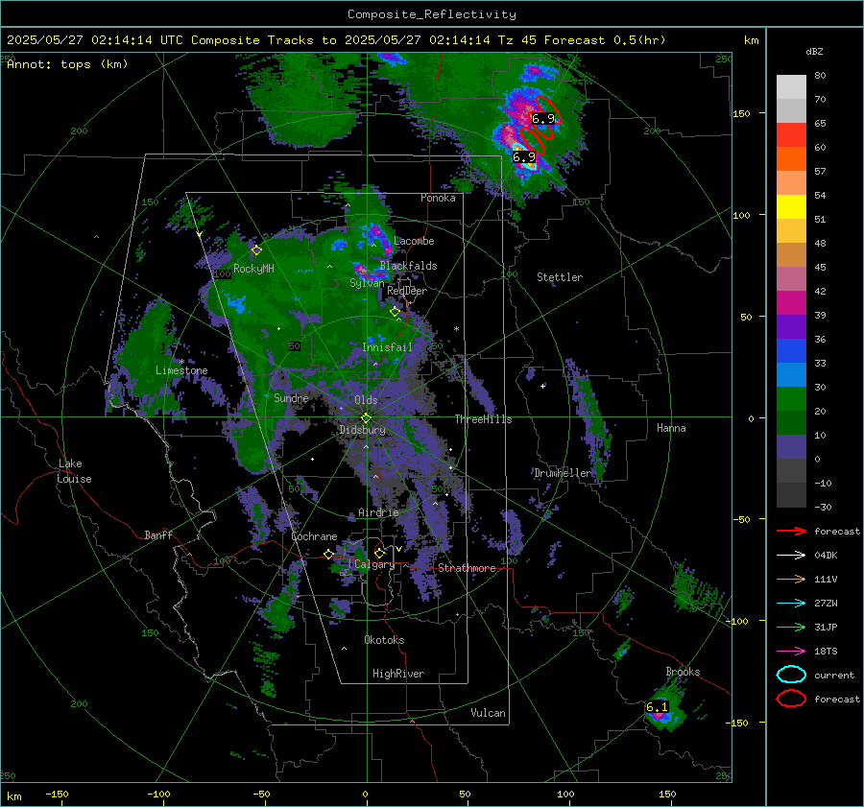864x807 pixels.
Task: Click the cyan current ellipse legend icon
Action: pyautogui.click(x=791, y=675)
